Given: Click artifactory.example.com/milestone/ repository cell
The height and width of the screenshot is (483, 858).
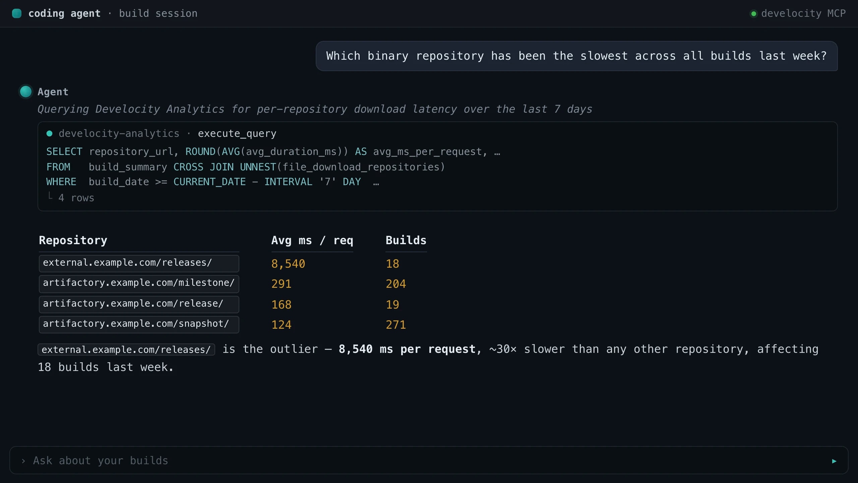Looking at the screenshot, I should click(x=139, y=284).
